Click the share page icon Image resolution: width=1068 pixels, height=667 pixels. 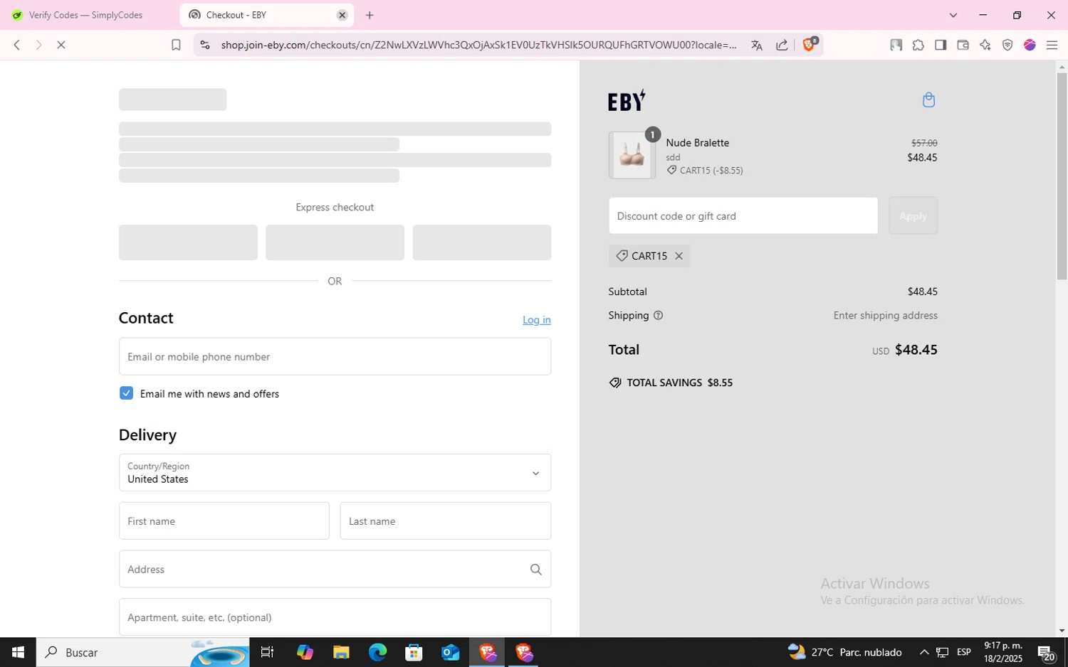click(x=782, y=45)
